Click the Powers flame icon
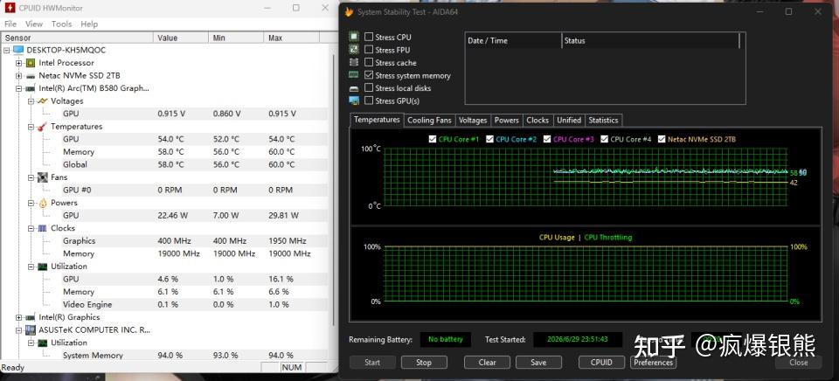Viewport: 839px width, 381px height. coord(43,203)
